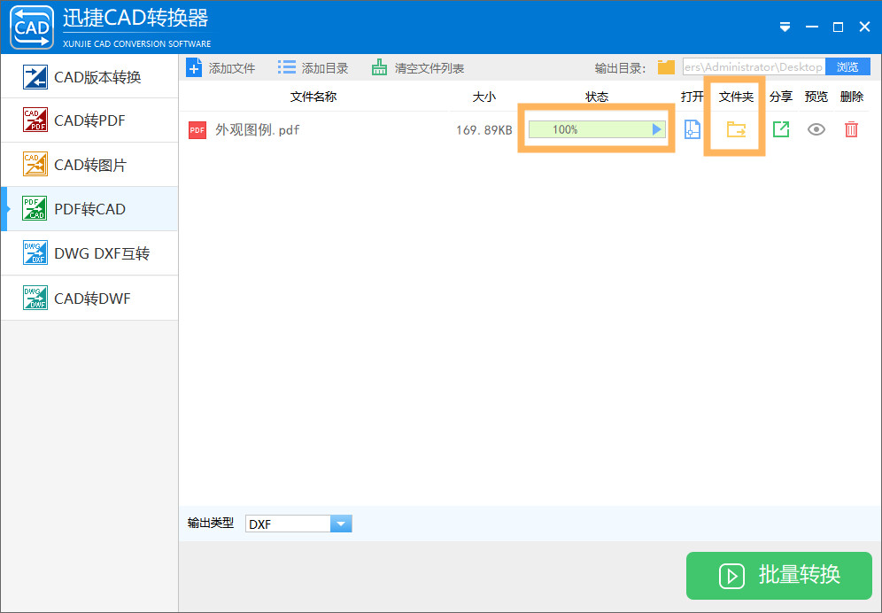This screenshot has height=613, width=882.
Task: Open the CAD版本转换 sidebar item
Action: click(89, 76)
